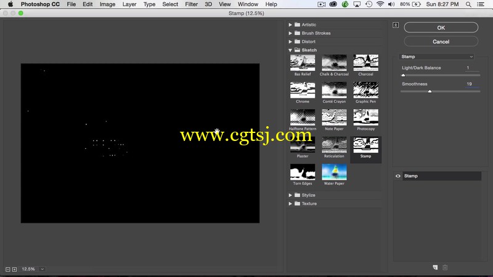Expand the Brush Strokes folder
The image size is (493, 277).
(x=290, y=33)
